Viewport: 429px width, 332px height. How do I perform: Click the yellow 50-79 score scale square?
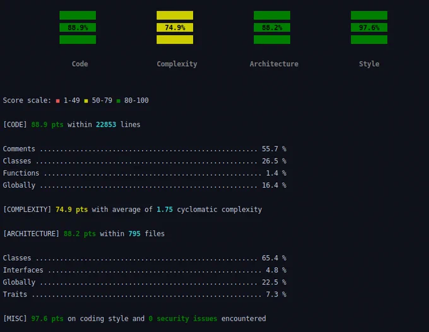(86, 101)
